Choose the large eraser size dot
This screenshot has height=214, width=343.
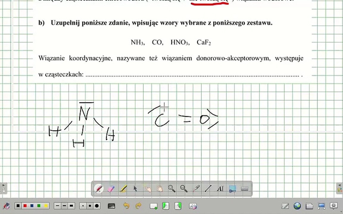point(97,206)
